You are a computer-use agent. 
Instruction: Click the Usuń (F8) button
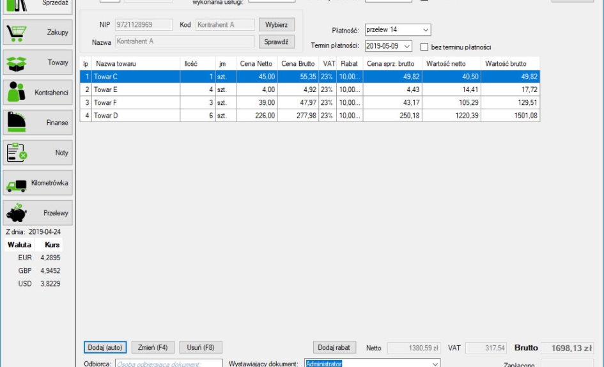tap(200, 347)
